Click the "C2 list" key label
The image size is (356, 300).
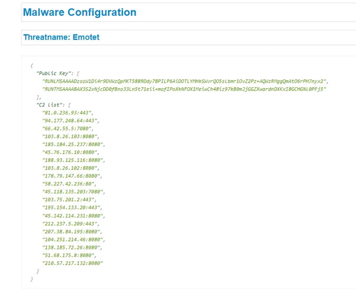(49, 105)
